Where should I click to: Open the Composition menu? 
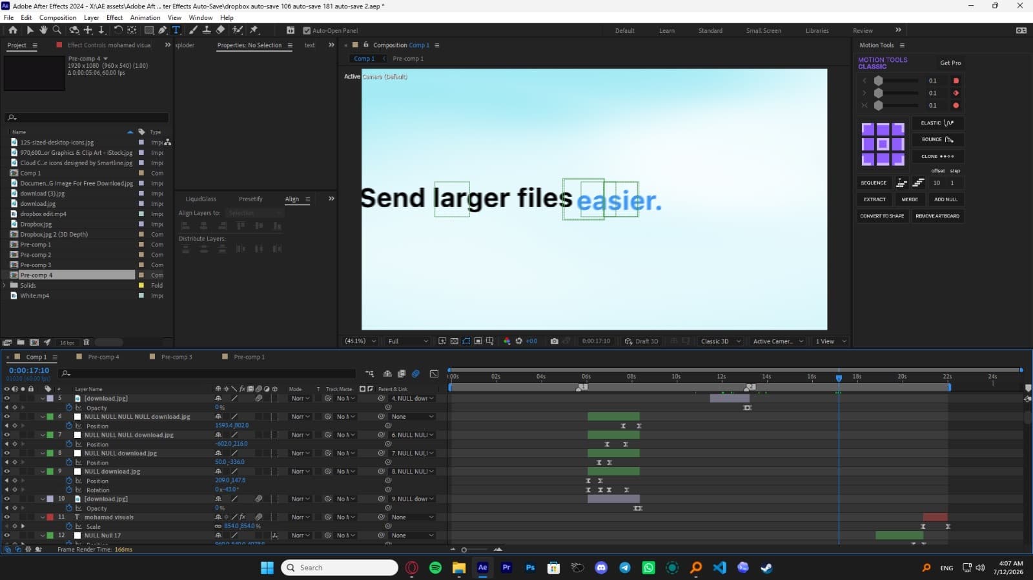coord(57,17)
